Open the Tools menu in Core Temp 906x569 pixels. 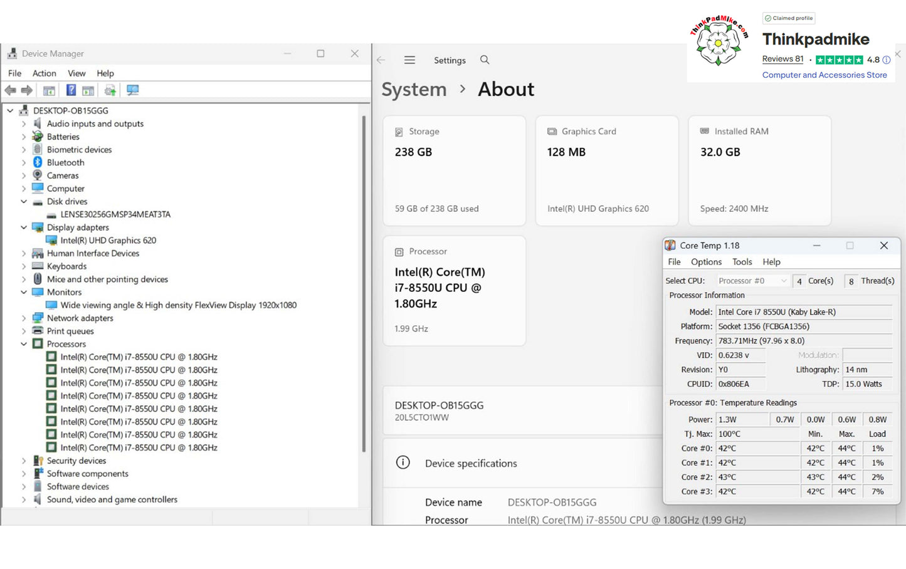(x=742, y=262)
